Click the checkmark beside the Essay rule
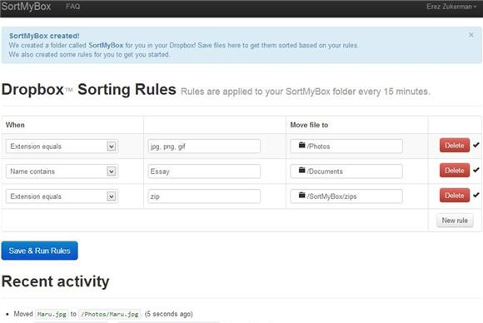This screenshot has height=323, width=483. [x=476, y=170]
